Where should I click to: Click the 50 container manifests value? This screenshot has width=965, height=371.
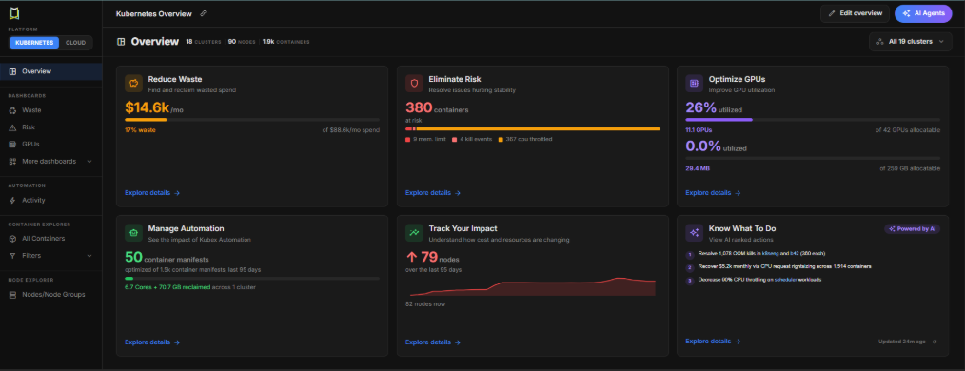click(x=167, y=257)
